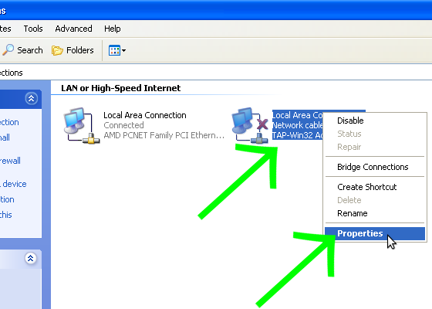Open the Tools menu

tap(33, 29)
